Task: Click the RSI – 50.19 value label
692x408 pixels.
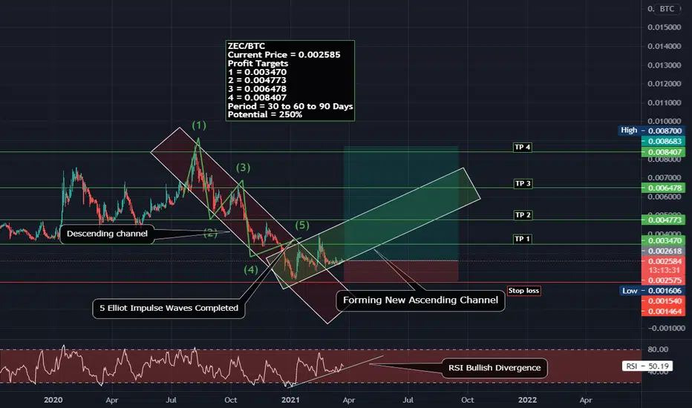Action: (x=647, y=366)
